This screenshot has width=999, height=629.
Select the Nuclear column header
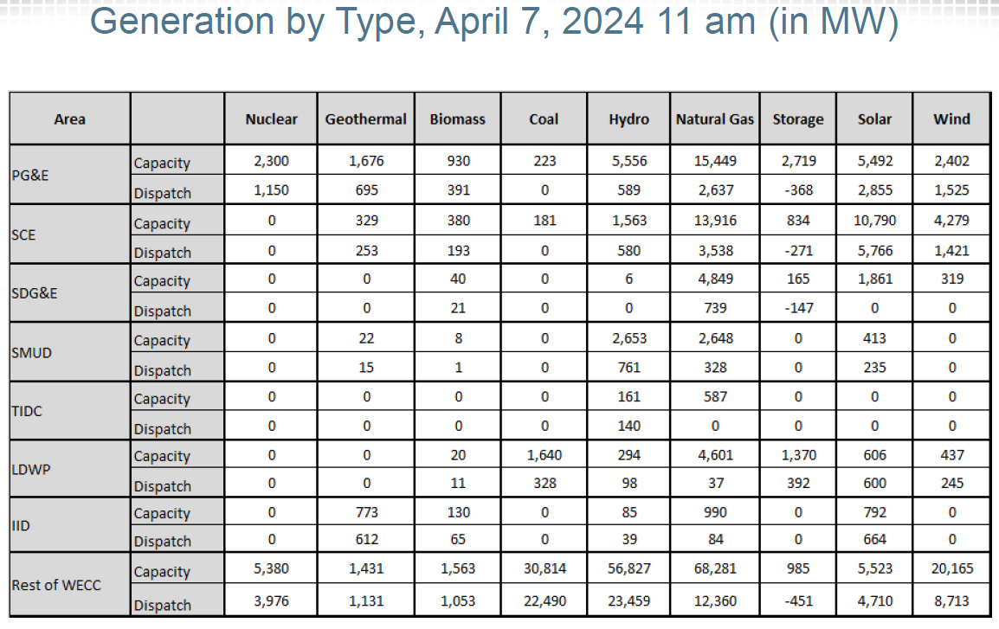271,119
